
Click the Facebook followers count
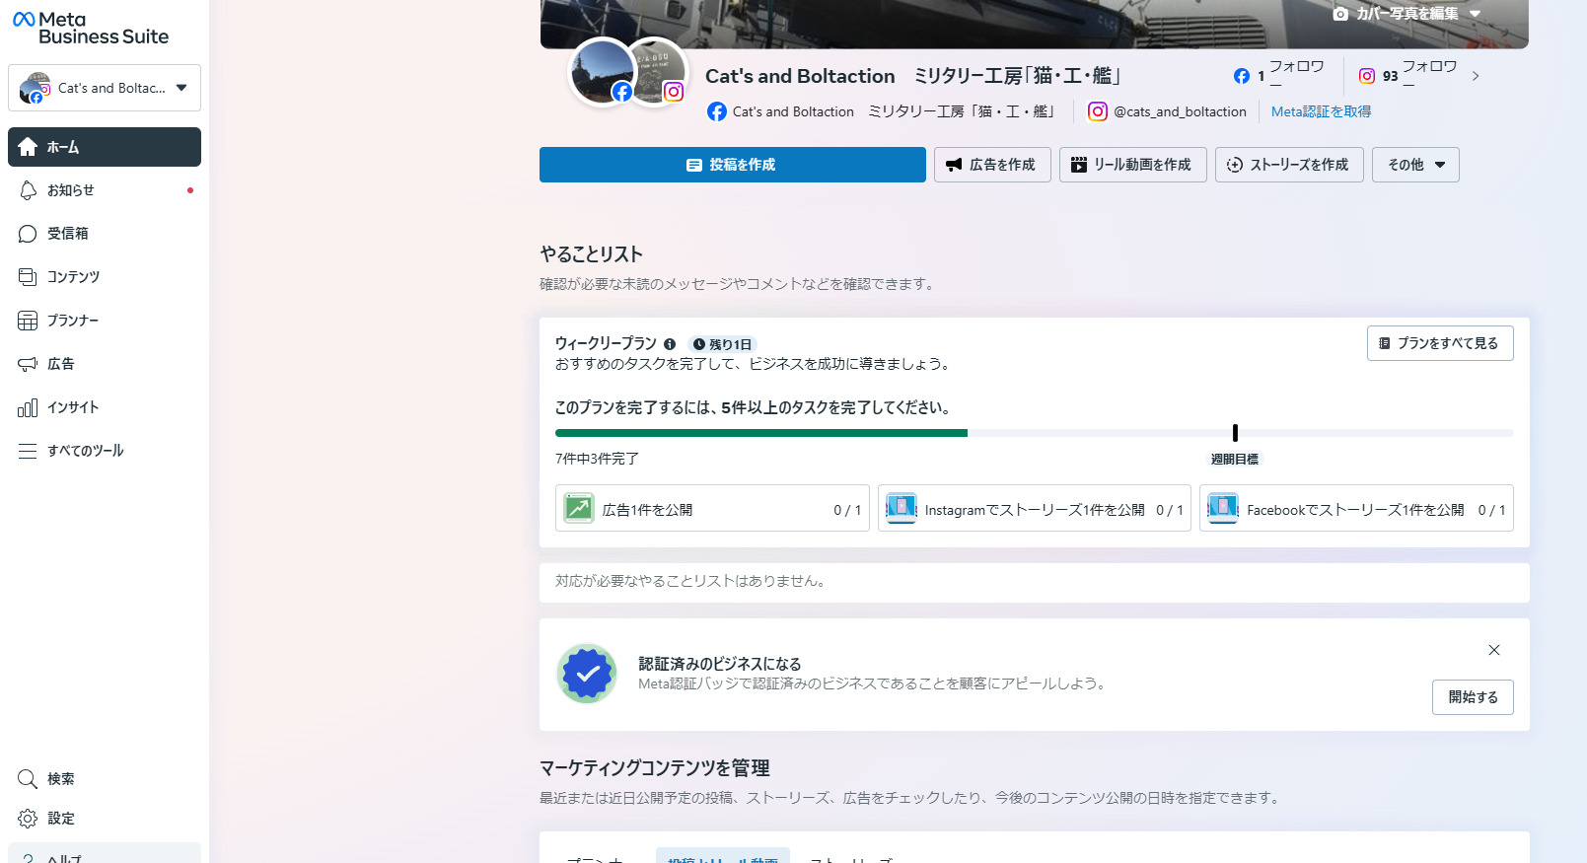point(1278,75)
